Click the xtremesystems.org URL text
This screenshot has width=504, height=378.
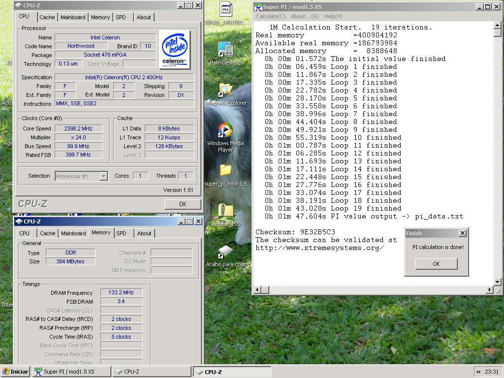pyautogui.click(x=319, y=248)
